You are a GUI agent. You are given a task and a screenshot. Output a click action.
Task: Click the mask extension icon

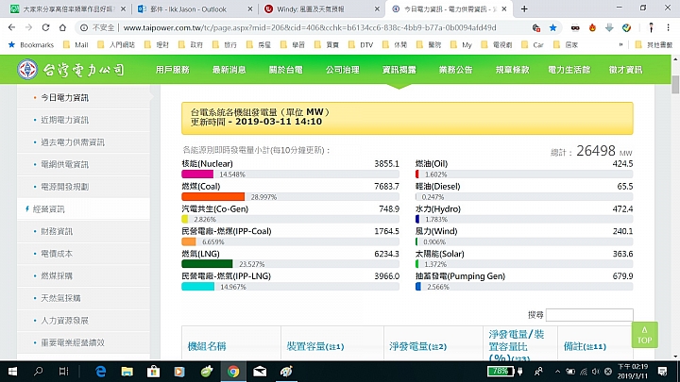point(575,27)
